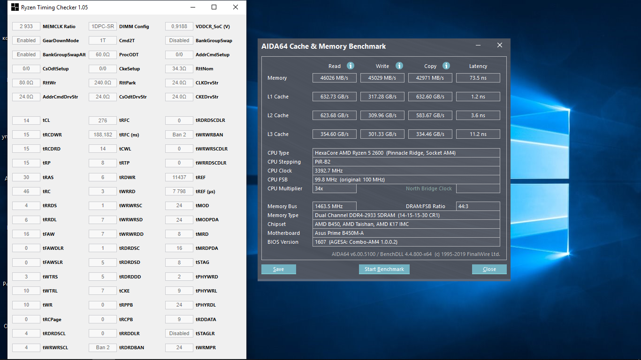Select the tRFC (ns) value field

(103, 135)
